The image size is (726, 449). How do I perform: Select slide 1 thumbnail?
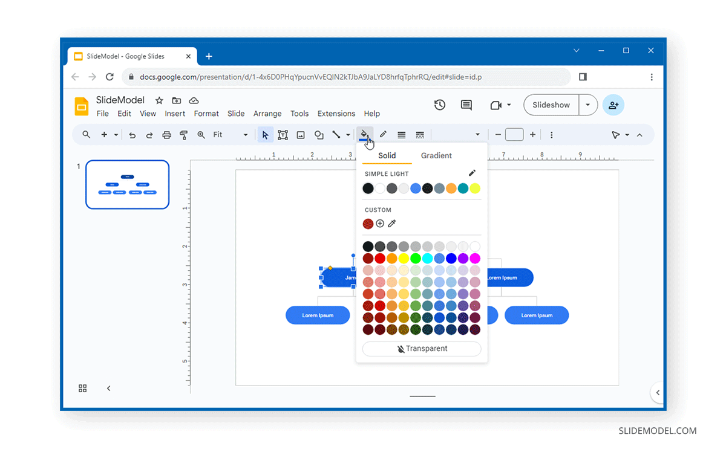[x=127, y=184]
